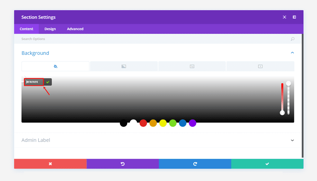Switch to the Advanced tab
Screen dimensions: 317x181
(x=75, y=29)
